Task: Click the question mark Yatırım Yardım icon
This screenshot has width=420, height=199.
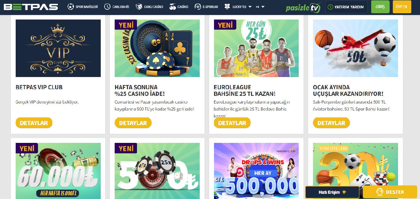Action: click(330, 7)
